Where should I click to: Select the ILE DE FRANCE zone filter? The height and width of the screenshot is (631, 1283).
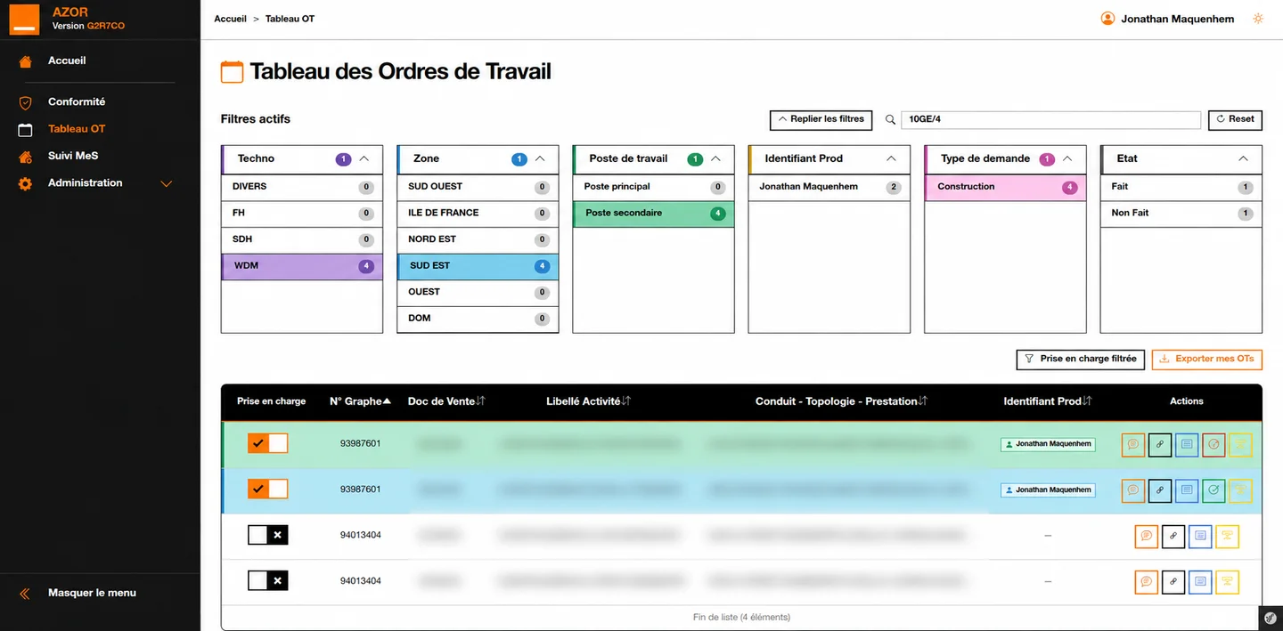(478, 214)
